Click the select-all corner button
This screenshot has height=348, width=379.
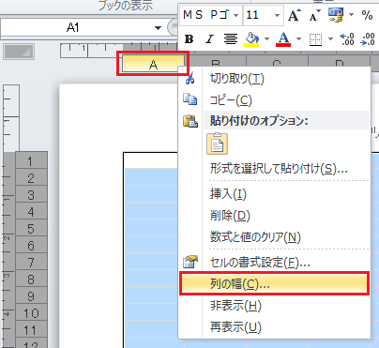19,52
